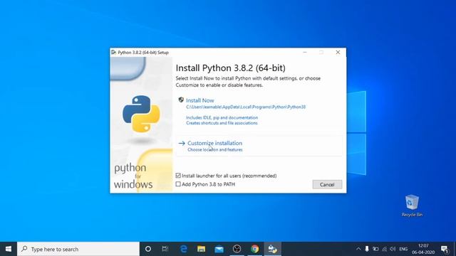Click 'Creates shortcuts and file associations' text
The width and height of the screenshot is (456, 256).
point(222,123)
